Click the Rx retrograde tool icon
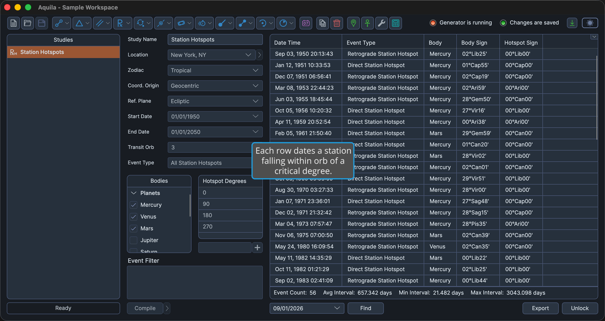Image resolution: width=605 pixels, height=321 pixels. 120,23
